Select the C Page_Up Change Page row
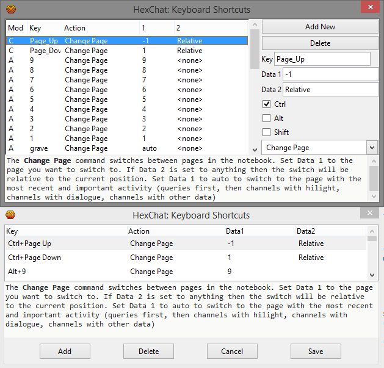The image size is (384, 368). pos(127,41)
